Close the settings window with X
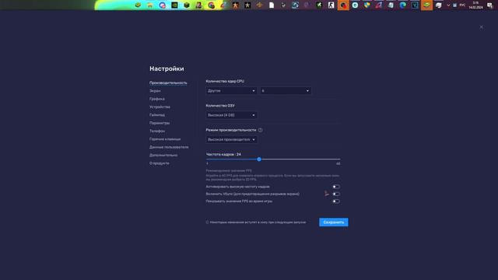 coord(482,27)
